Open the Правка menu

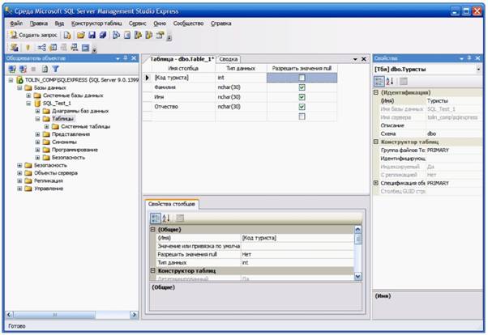[39, 23]
